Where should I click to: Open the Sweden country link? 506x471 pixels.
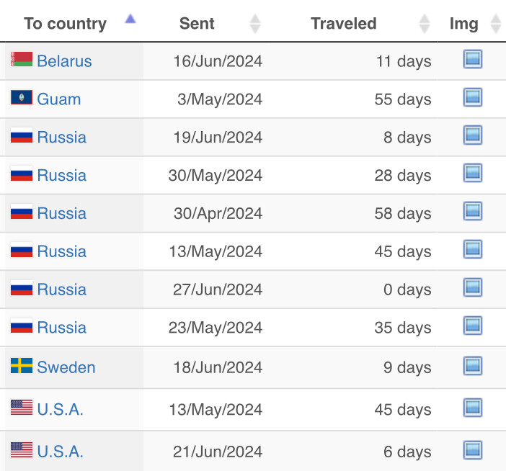66,367
